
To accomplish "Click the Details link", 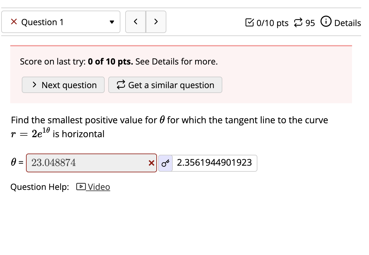I will [347, 22].
